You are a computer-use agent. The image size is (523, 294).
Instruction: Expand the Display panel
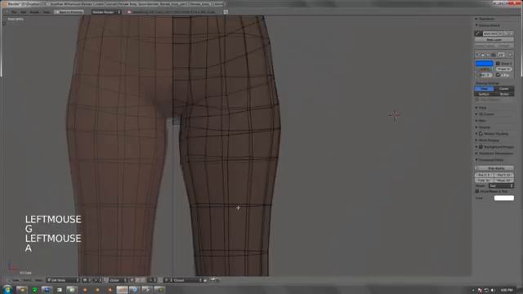(x=484, y=127)
